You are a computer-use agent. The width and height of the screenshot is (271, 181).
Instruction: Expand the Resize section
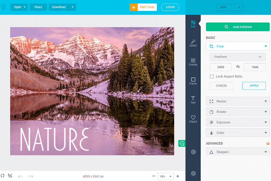coord(238,101)
